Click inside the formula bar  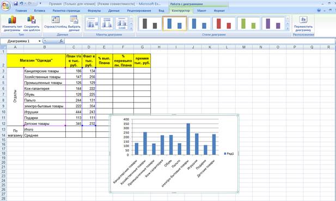pyautogui.click(x=199, y=41)
